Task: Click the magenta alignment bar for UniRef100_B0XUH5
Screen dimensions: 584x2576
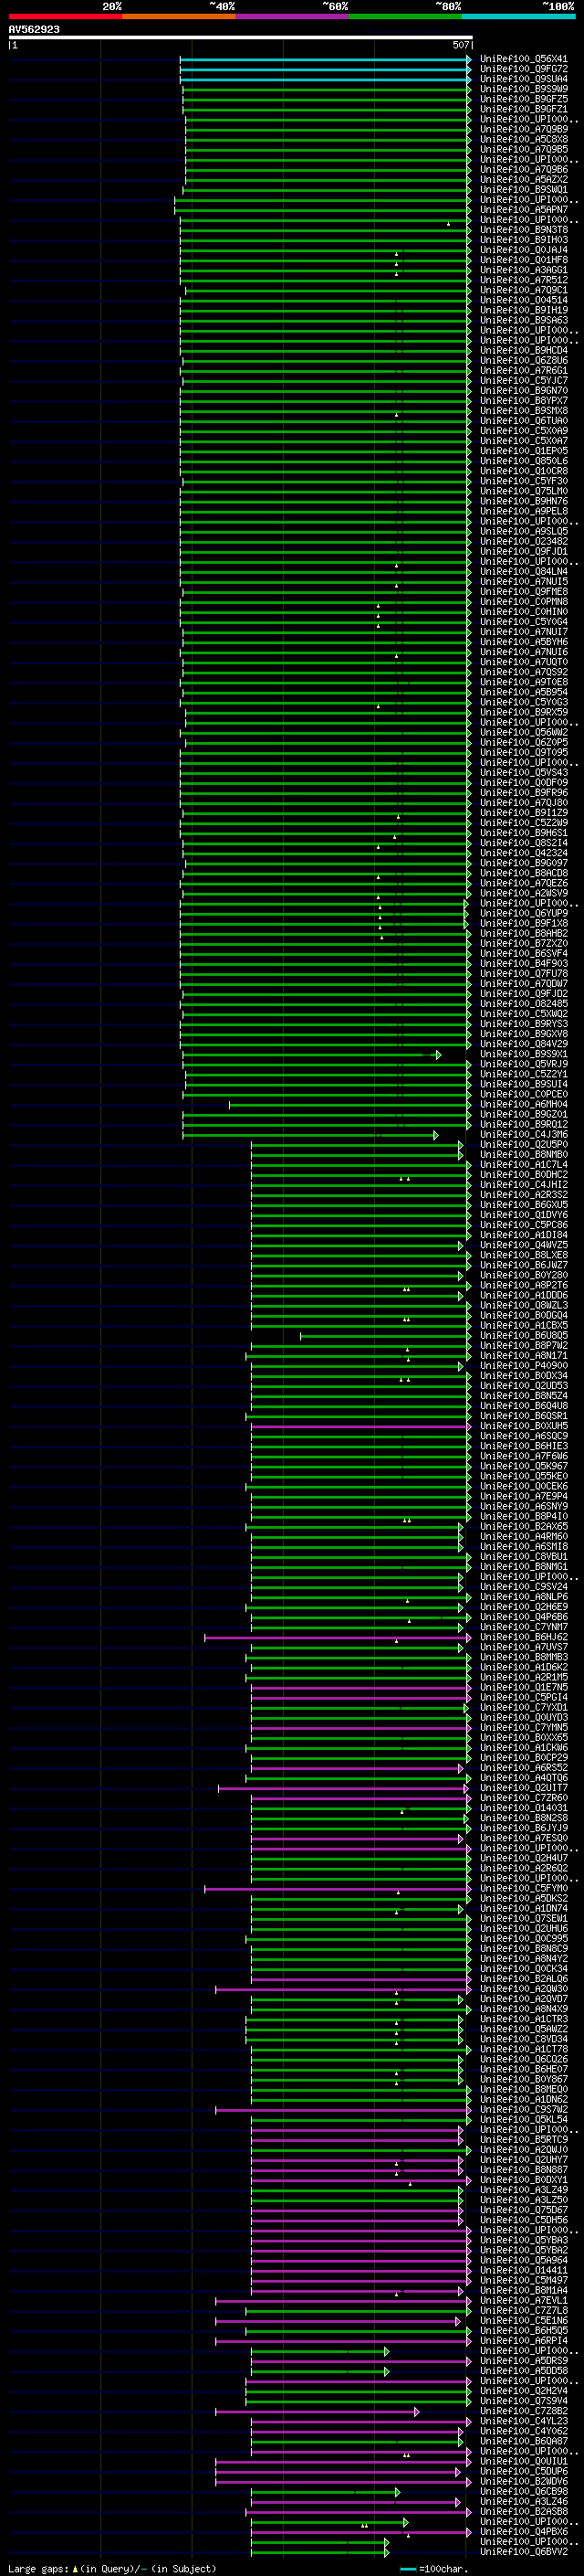Action: pyautogui.click(x=360, y=1426)
